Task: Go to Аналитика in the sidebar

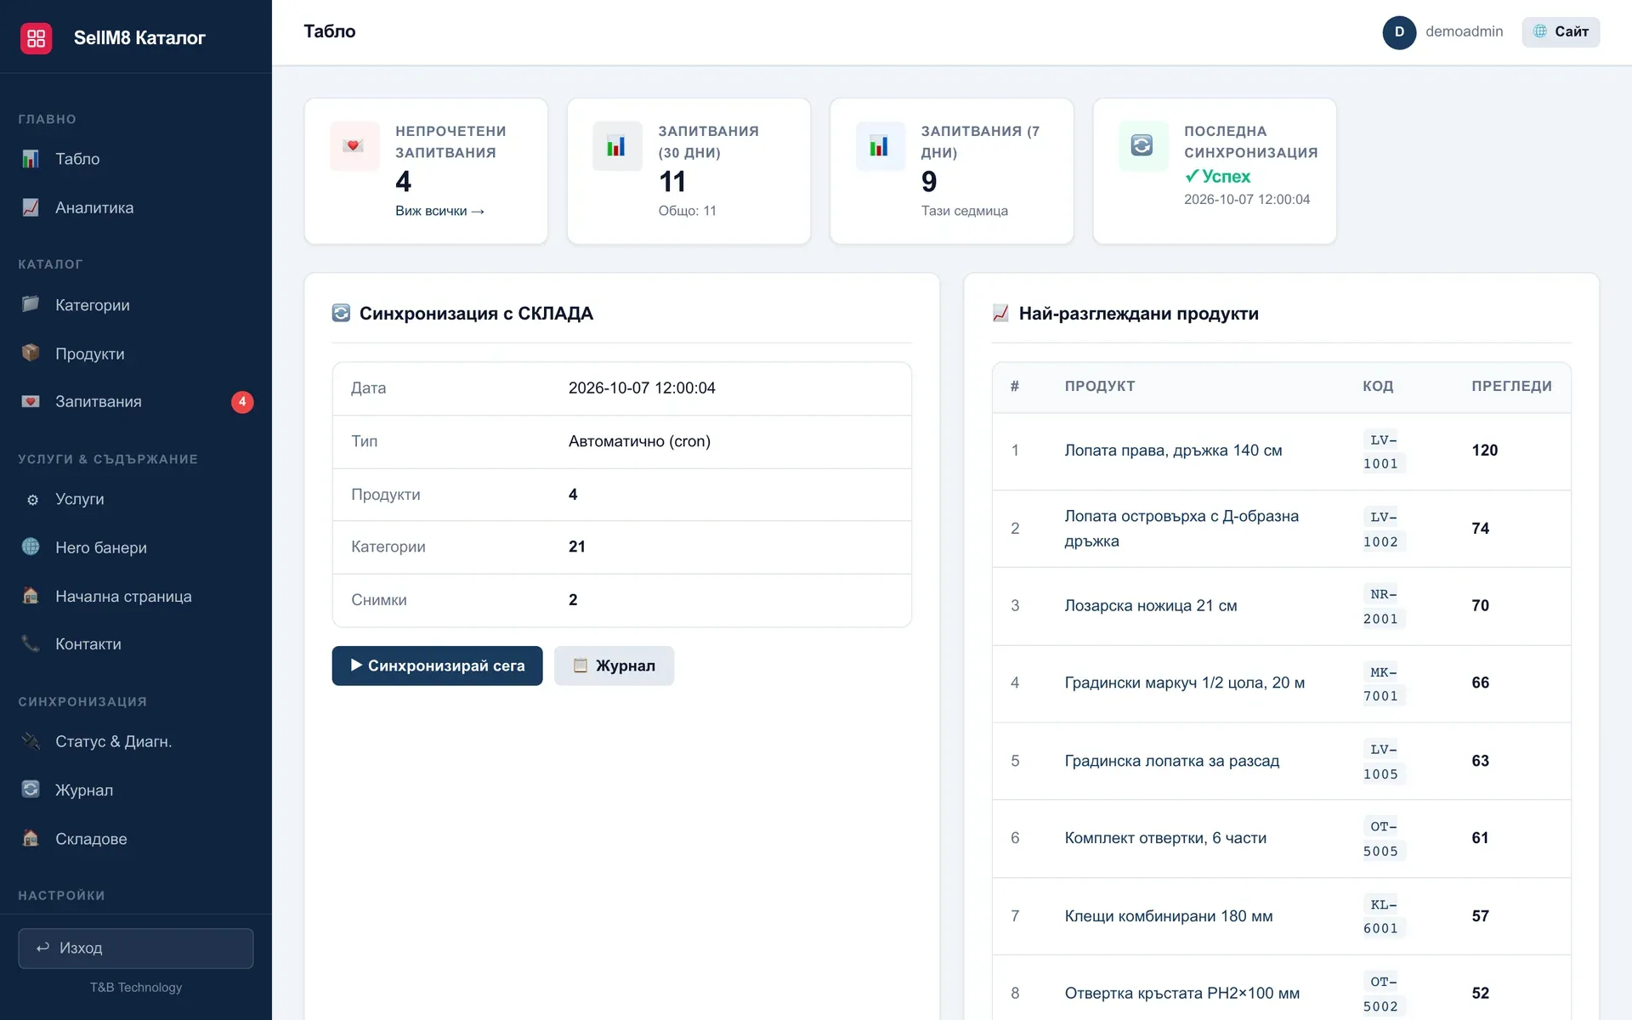Action: click(136, 207)
